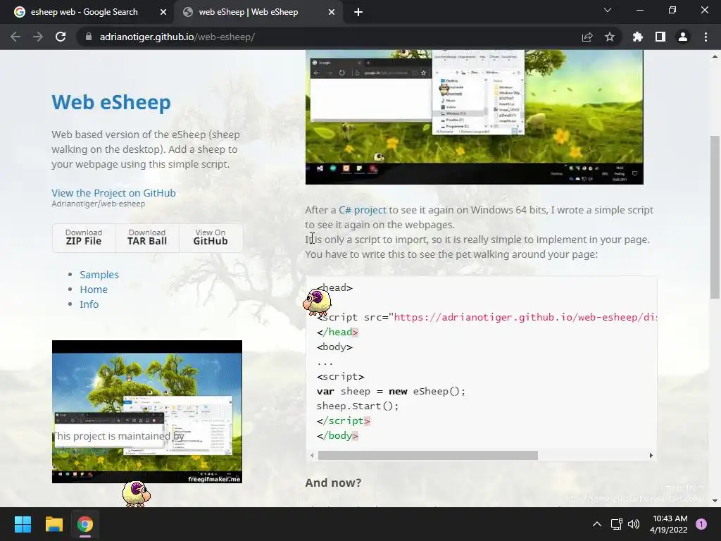The width and height of the screenshot is (721, 541).
Task: Open the Chrome profile avatar
Action: 683,37
